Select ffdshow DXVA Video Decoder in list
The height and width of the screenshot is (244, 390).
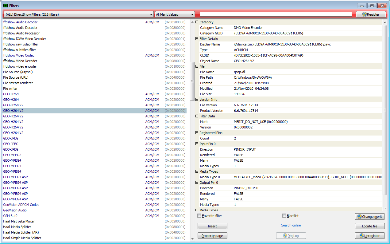[94, 39]
